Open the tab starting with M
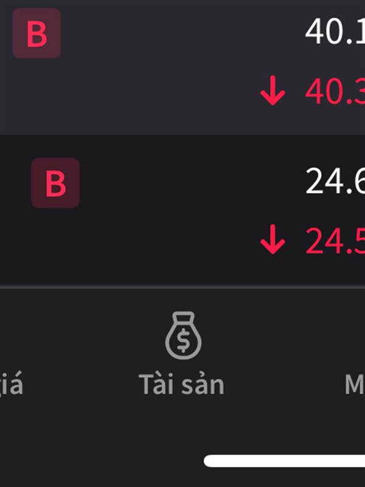This screenshot has height=487, width=365. pyautogui.click(x=355, y=385)
